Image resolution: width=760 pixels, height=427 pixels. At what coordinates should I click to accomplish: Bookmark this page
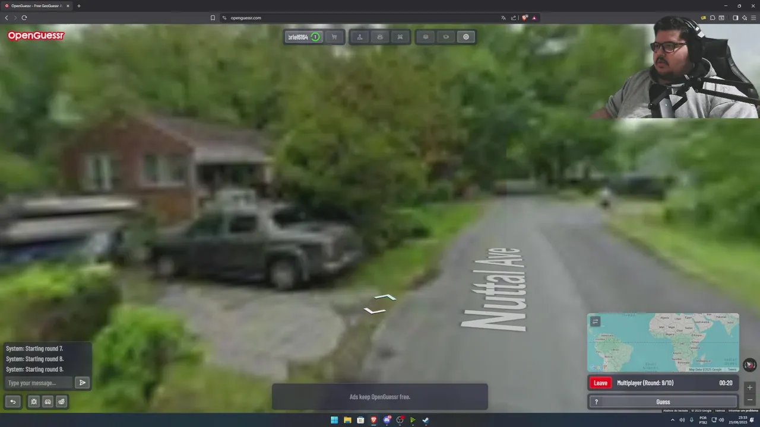[213, 18]
